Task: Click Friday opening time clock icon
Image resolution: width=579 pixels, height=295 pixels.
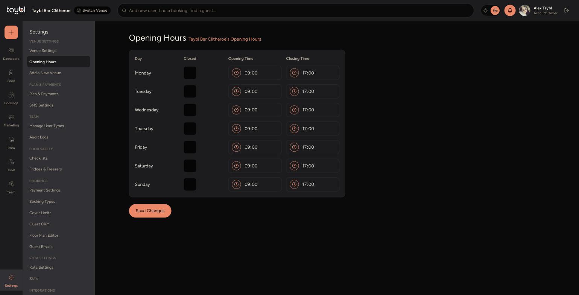Action: 236,147
